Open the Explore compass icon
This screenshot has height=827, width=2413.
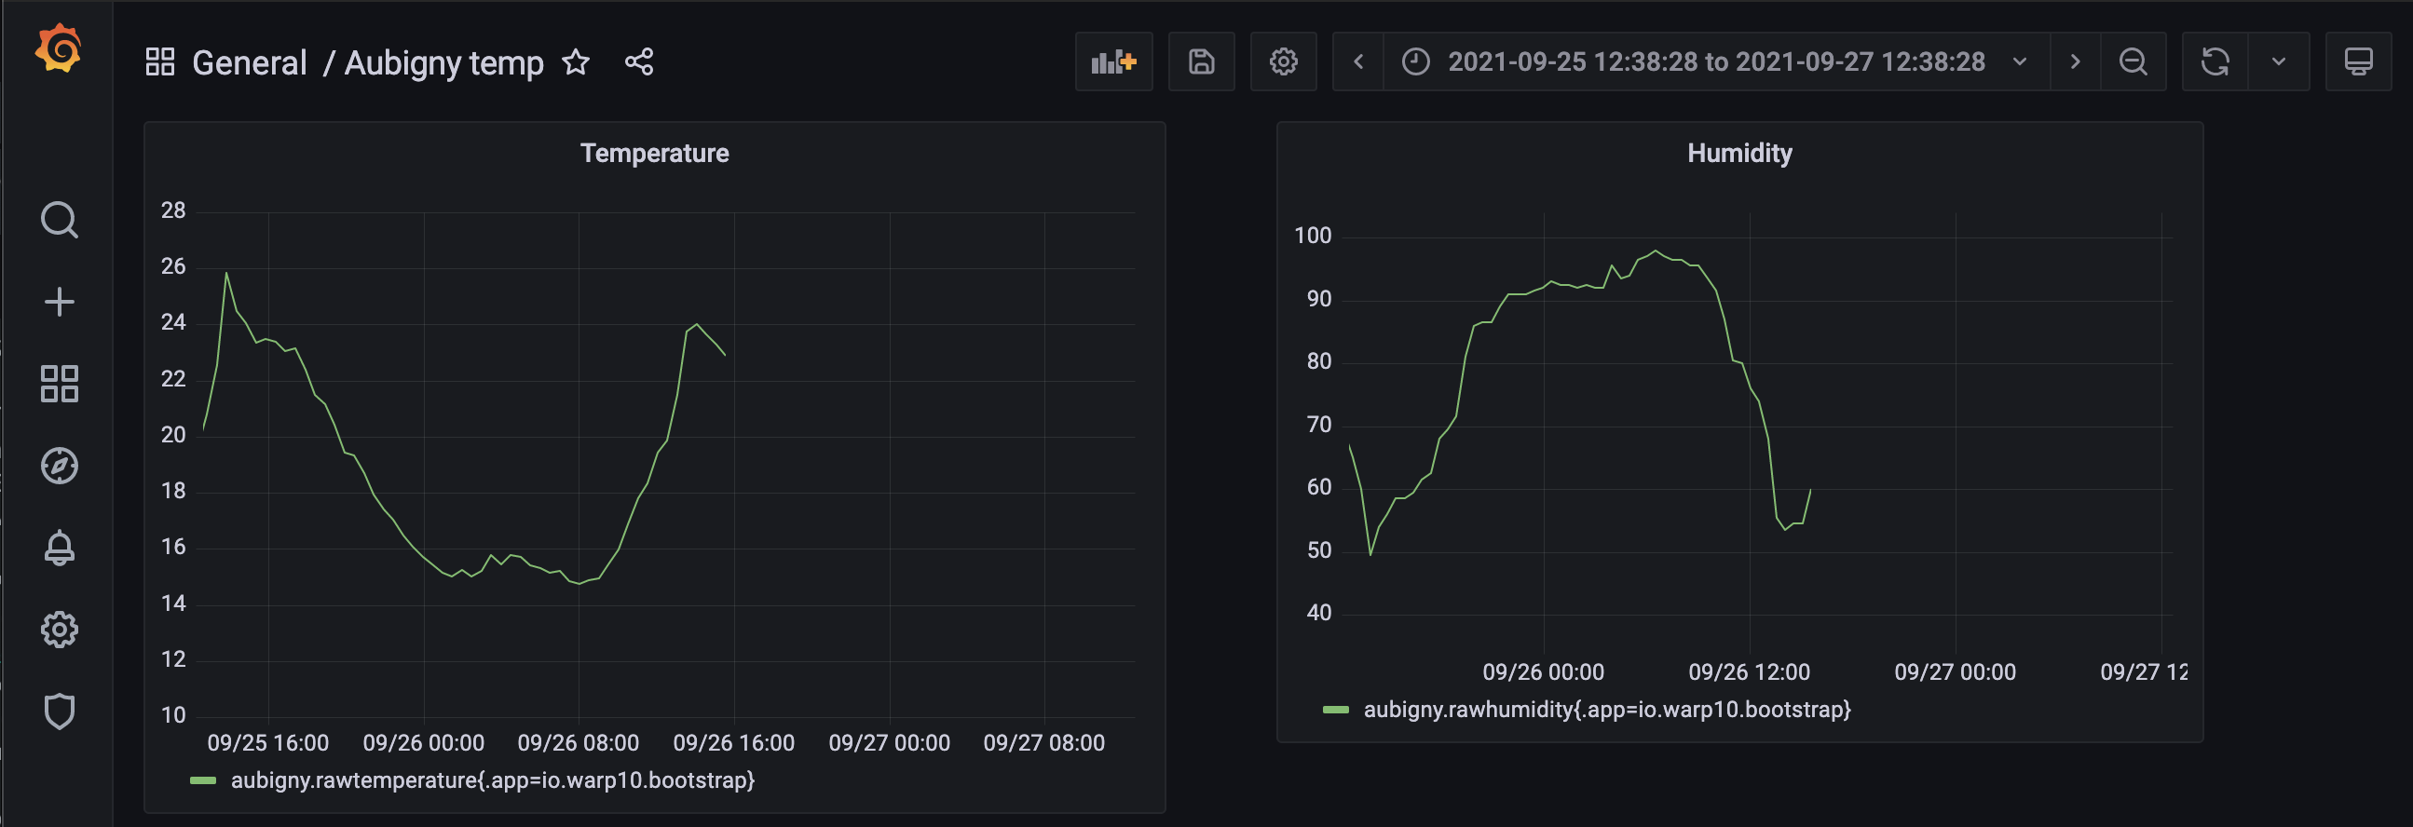tap(59, 466)
